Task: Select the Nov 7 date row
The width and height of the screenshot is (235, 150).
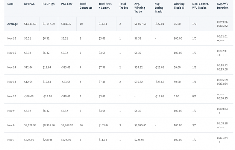Action: coord(119,140)
